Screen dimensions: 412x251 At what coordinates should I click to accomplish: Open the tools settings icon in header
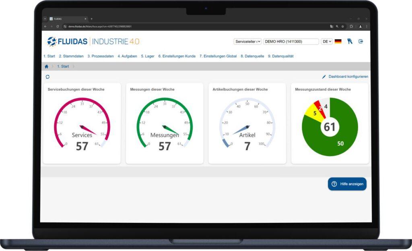[x=350, y=41]
